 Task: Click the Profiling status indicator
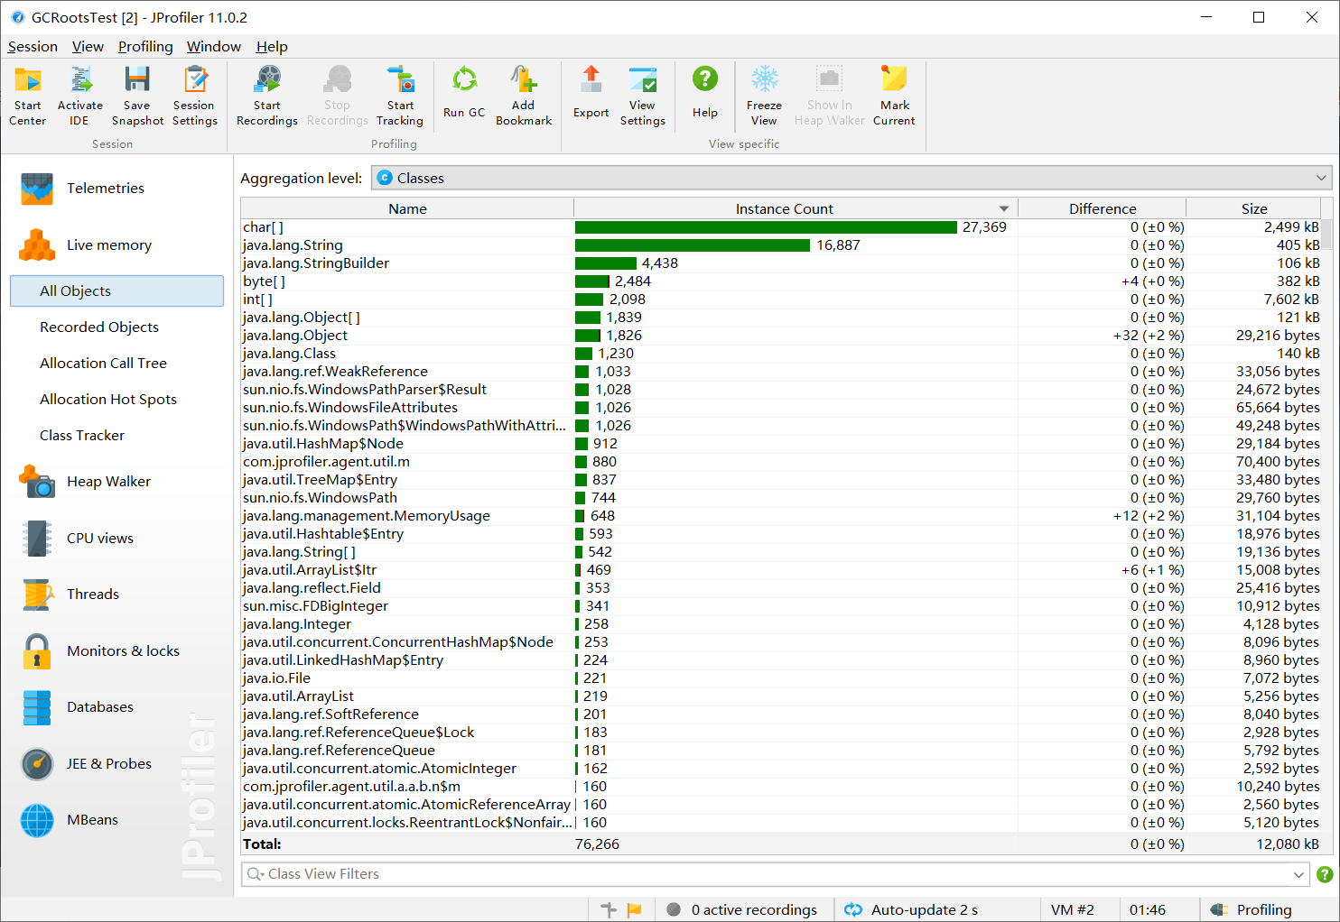click(1252, 910)
